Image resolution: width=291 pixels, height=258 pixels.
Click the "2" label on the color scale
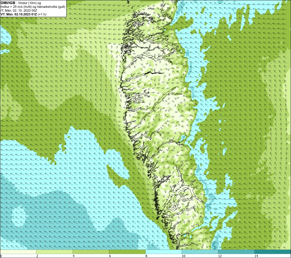point(37,256)
